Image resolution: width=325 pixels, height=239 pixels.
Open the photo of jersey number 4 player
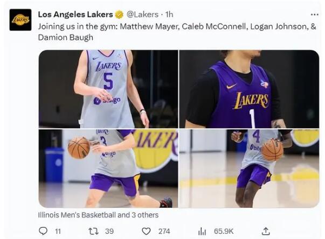coord(249,168)
